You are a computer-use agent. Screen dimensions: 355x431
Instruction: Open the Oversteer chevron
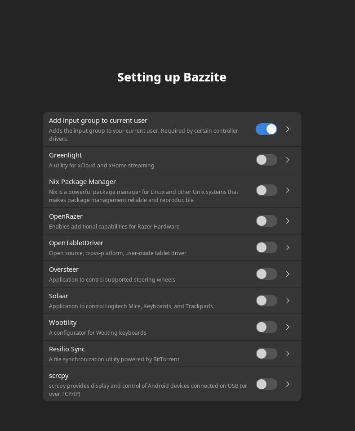point(288,274)
